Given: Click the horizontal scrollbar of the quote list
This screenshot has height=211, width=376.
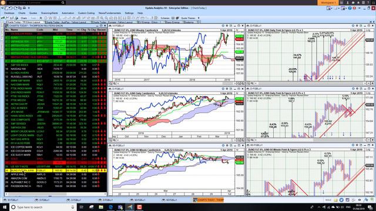Looking at the screenshot, I should (x=56, y=194).
